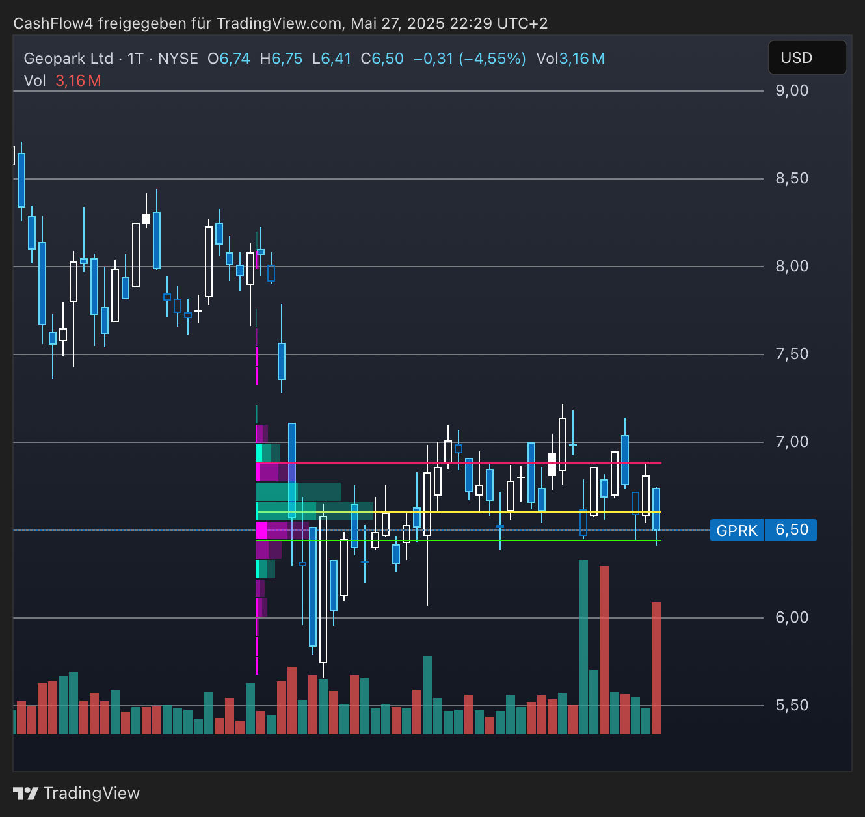Click the 9,00 price axis label
Viewport: 865px width, 817px height.
point(792,90)
